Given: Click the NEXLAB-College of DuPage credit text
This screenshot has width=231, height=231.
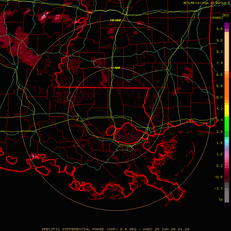Looking at the screenshot, I should 205,3.
